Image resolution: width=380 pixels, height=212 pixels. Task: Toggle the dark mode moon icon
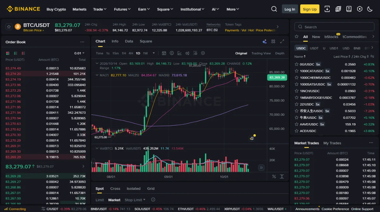(370, 9)
